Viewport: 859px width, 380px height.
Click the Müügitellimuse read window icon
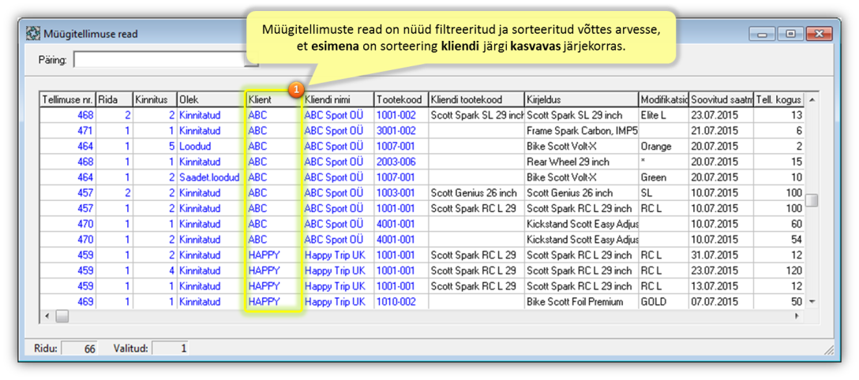34,34
